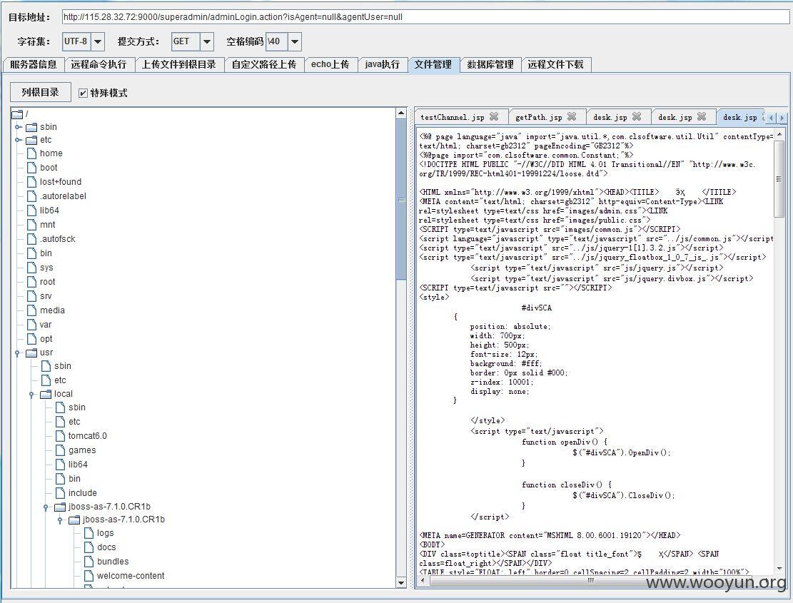Screen dimensions: 793x603
Task: Toggle the 特殊模式 checkbox
Action: click(x=83, y=93)
